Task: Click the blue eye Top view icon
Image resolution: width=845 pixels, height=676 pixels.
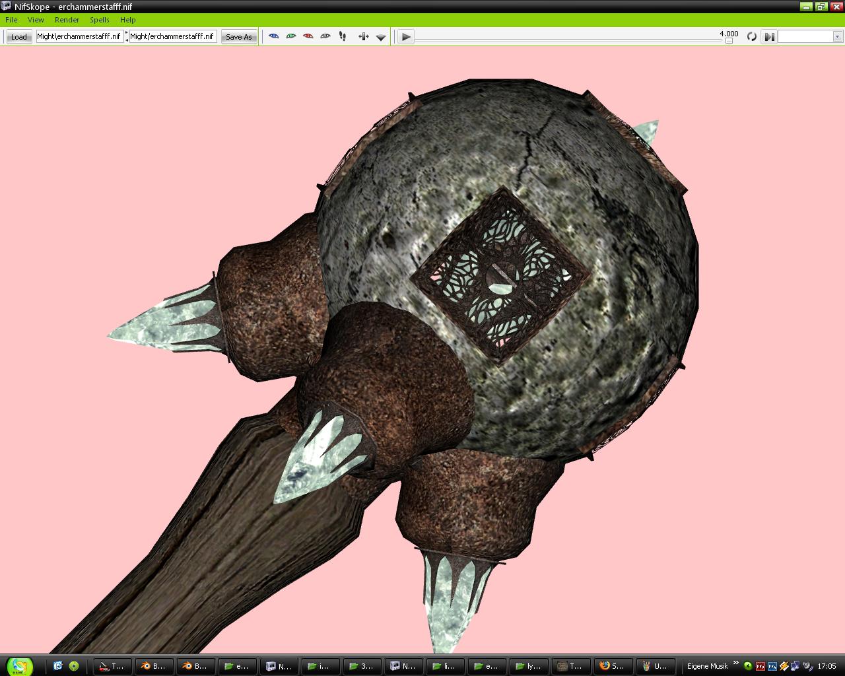Action: point(274,36)
